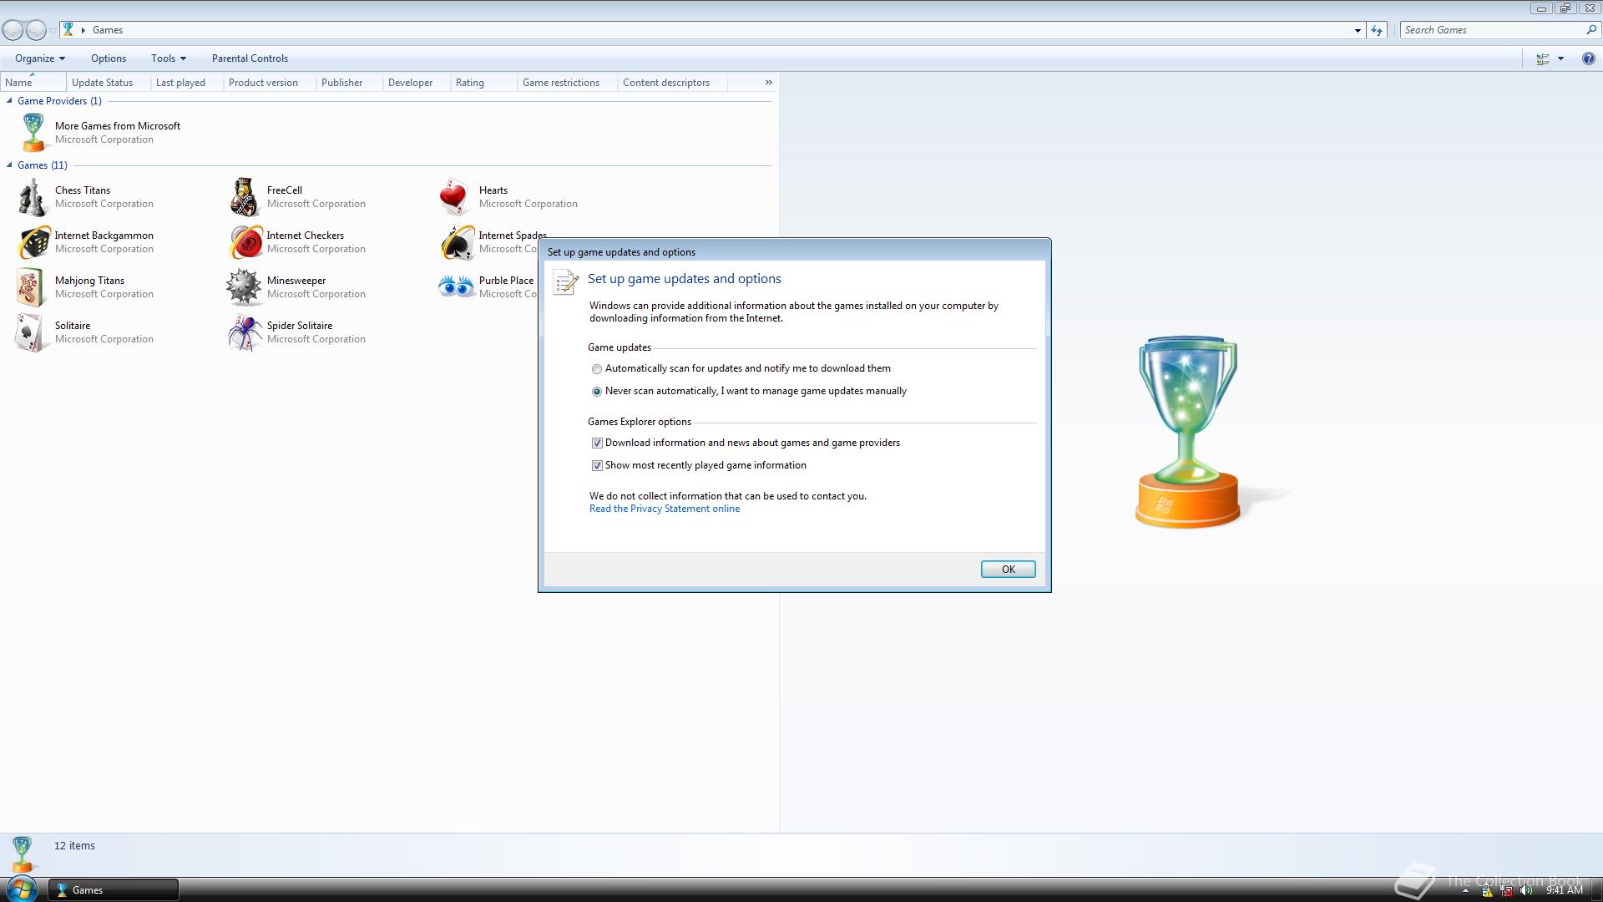This screenshot has width=1603, height=902.
Task: Select the FreeCell game icon
Action: 244,197
